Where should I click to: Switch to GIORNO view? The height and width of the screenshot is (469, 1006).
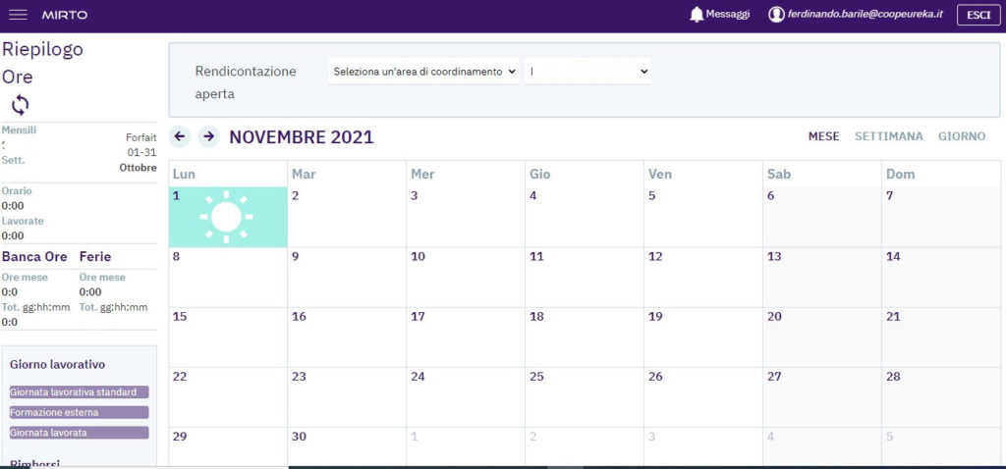click(961, 136)
